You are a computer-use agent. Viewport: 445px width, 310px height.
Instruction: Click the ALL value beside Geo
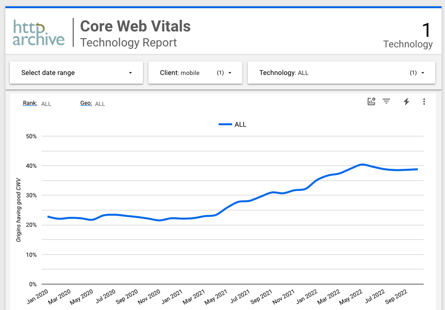tap(100, 104)
